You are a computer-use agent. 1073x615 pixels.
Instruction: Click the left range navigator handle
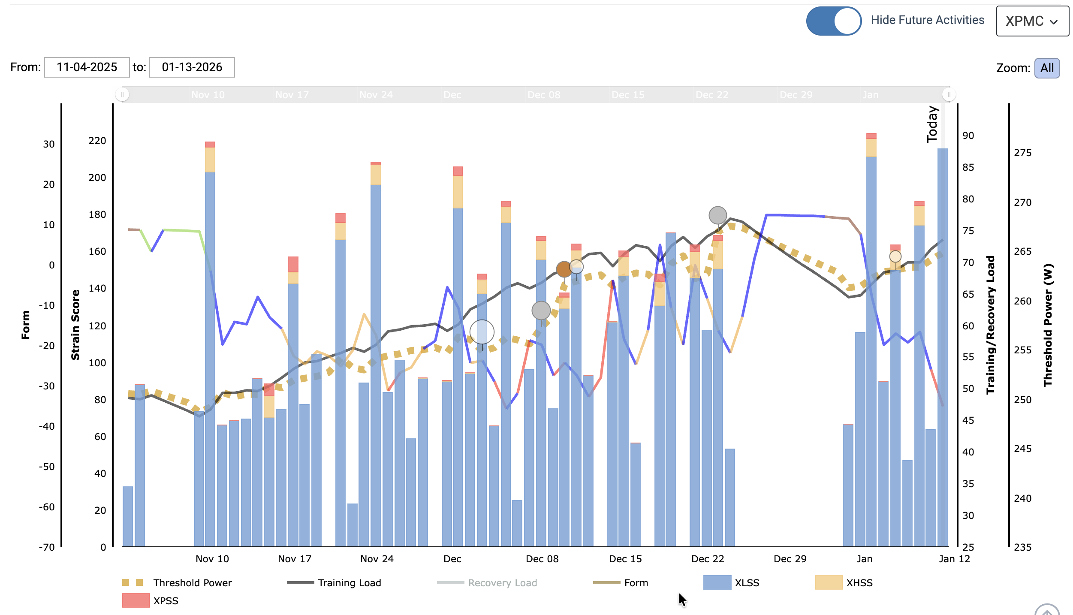click(x=122, y=94)
